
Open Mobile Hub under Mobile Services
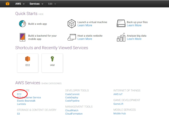pos(119,114)
